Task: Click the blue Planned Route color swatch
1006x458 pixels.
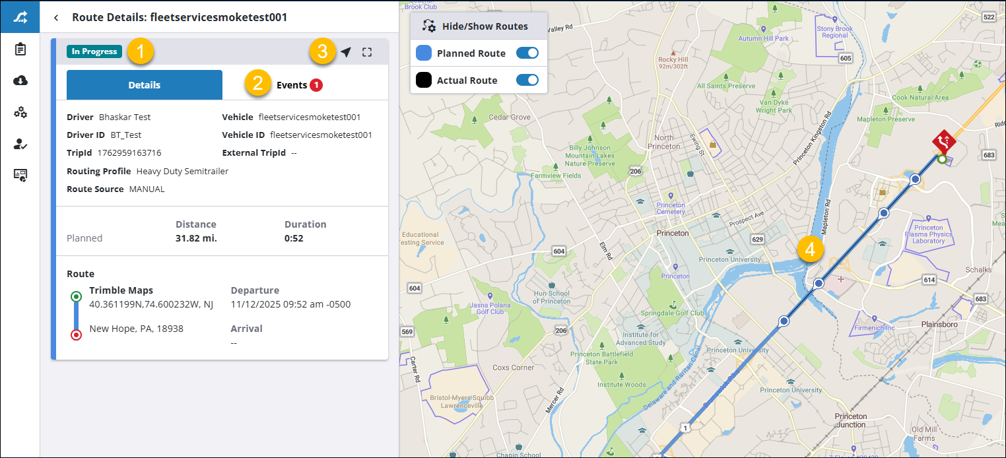Action: click(422, 53)
